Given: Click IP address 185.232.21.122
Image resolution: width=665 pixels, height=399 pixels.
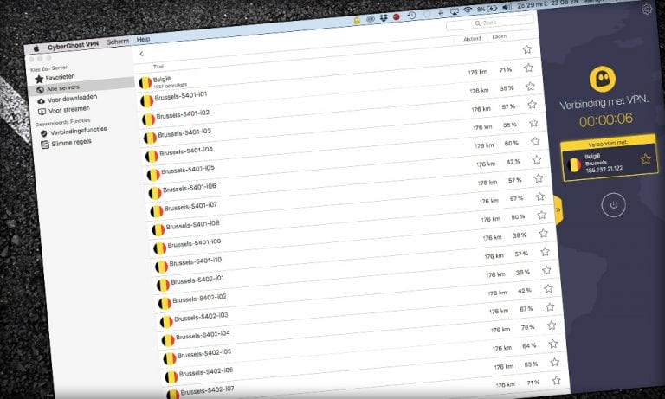Looking at the screenshot, I should pyautogui.click(x=604, y=169).
